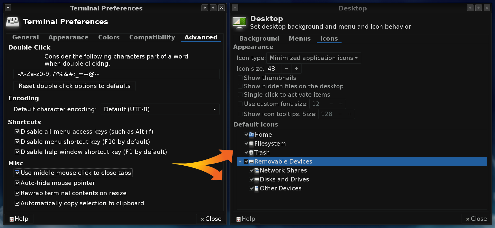The image size is (495, 228).
Task: Click Reset double click options to defaults
Action: (74, 86)
